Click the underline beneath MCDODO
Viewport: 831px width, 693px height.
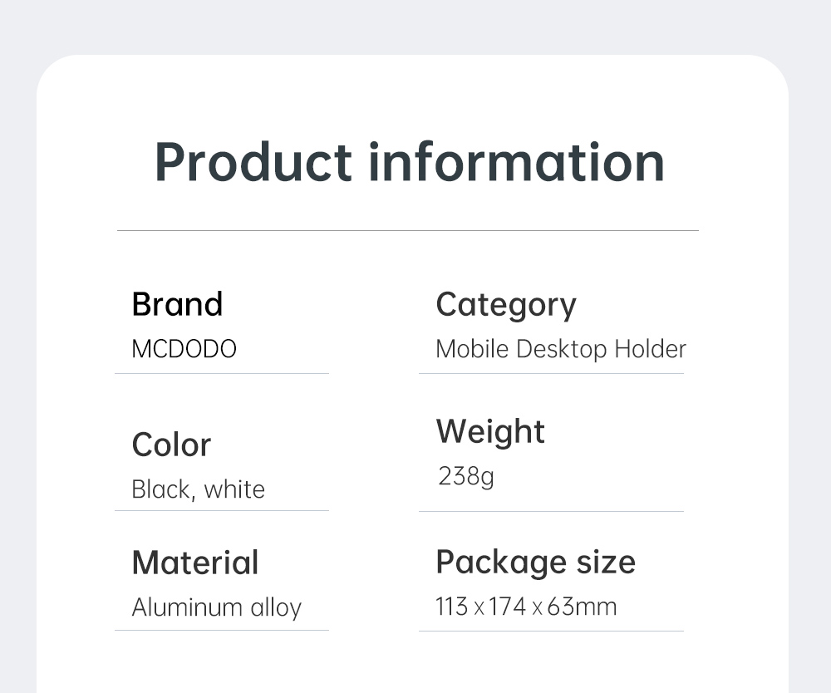coord(222,374)
